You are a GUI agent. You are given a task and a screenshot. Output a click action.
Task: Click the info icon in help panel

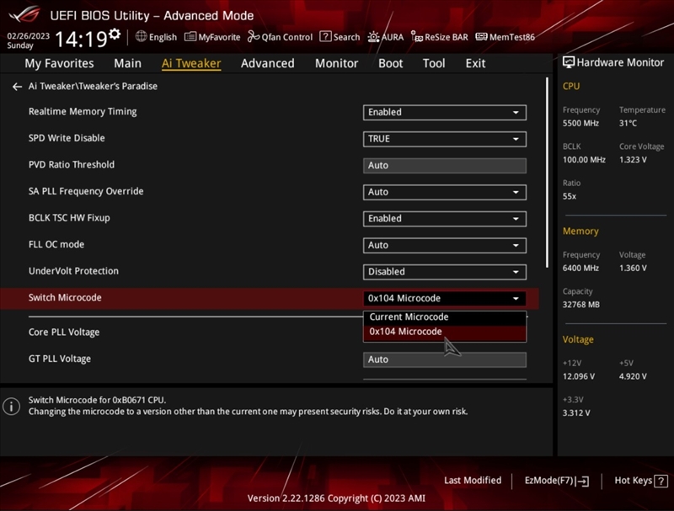(11, 407)
